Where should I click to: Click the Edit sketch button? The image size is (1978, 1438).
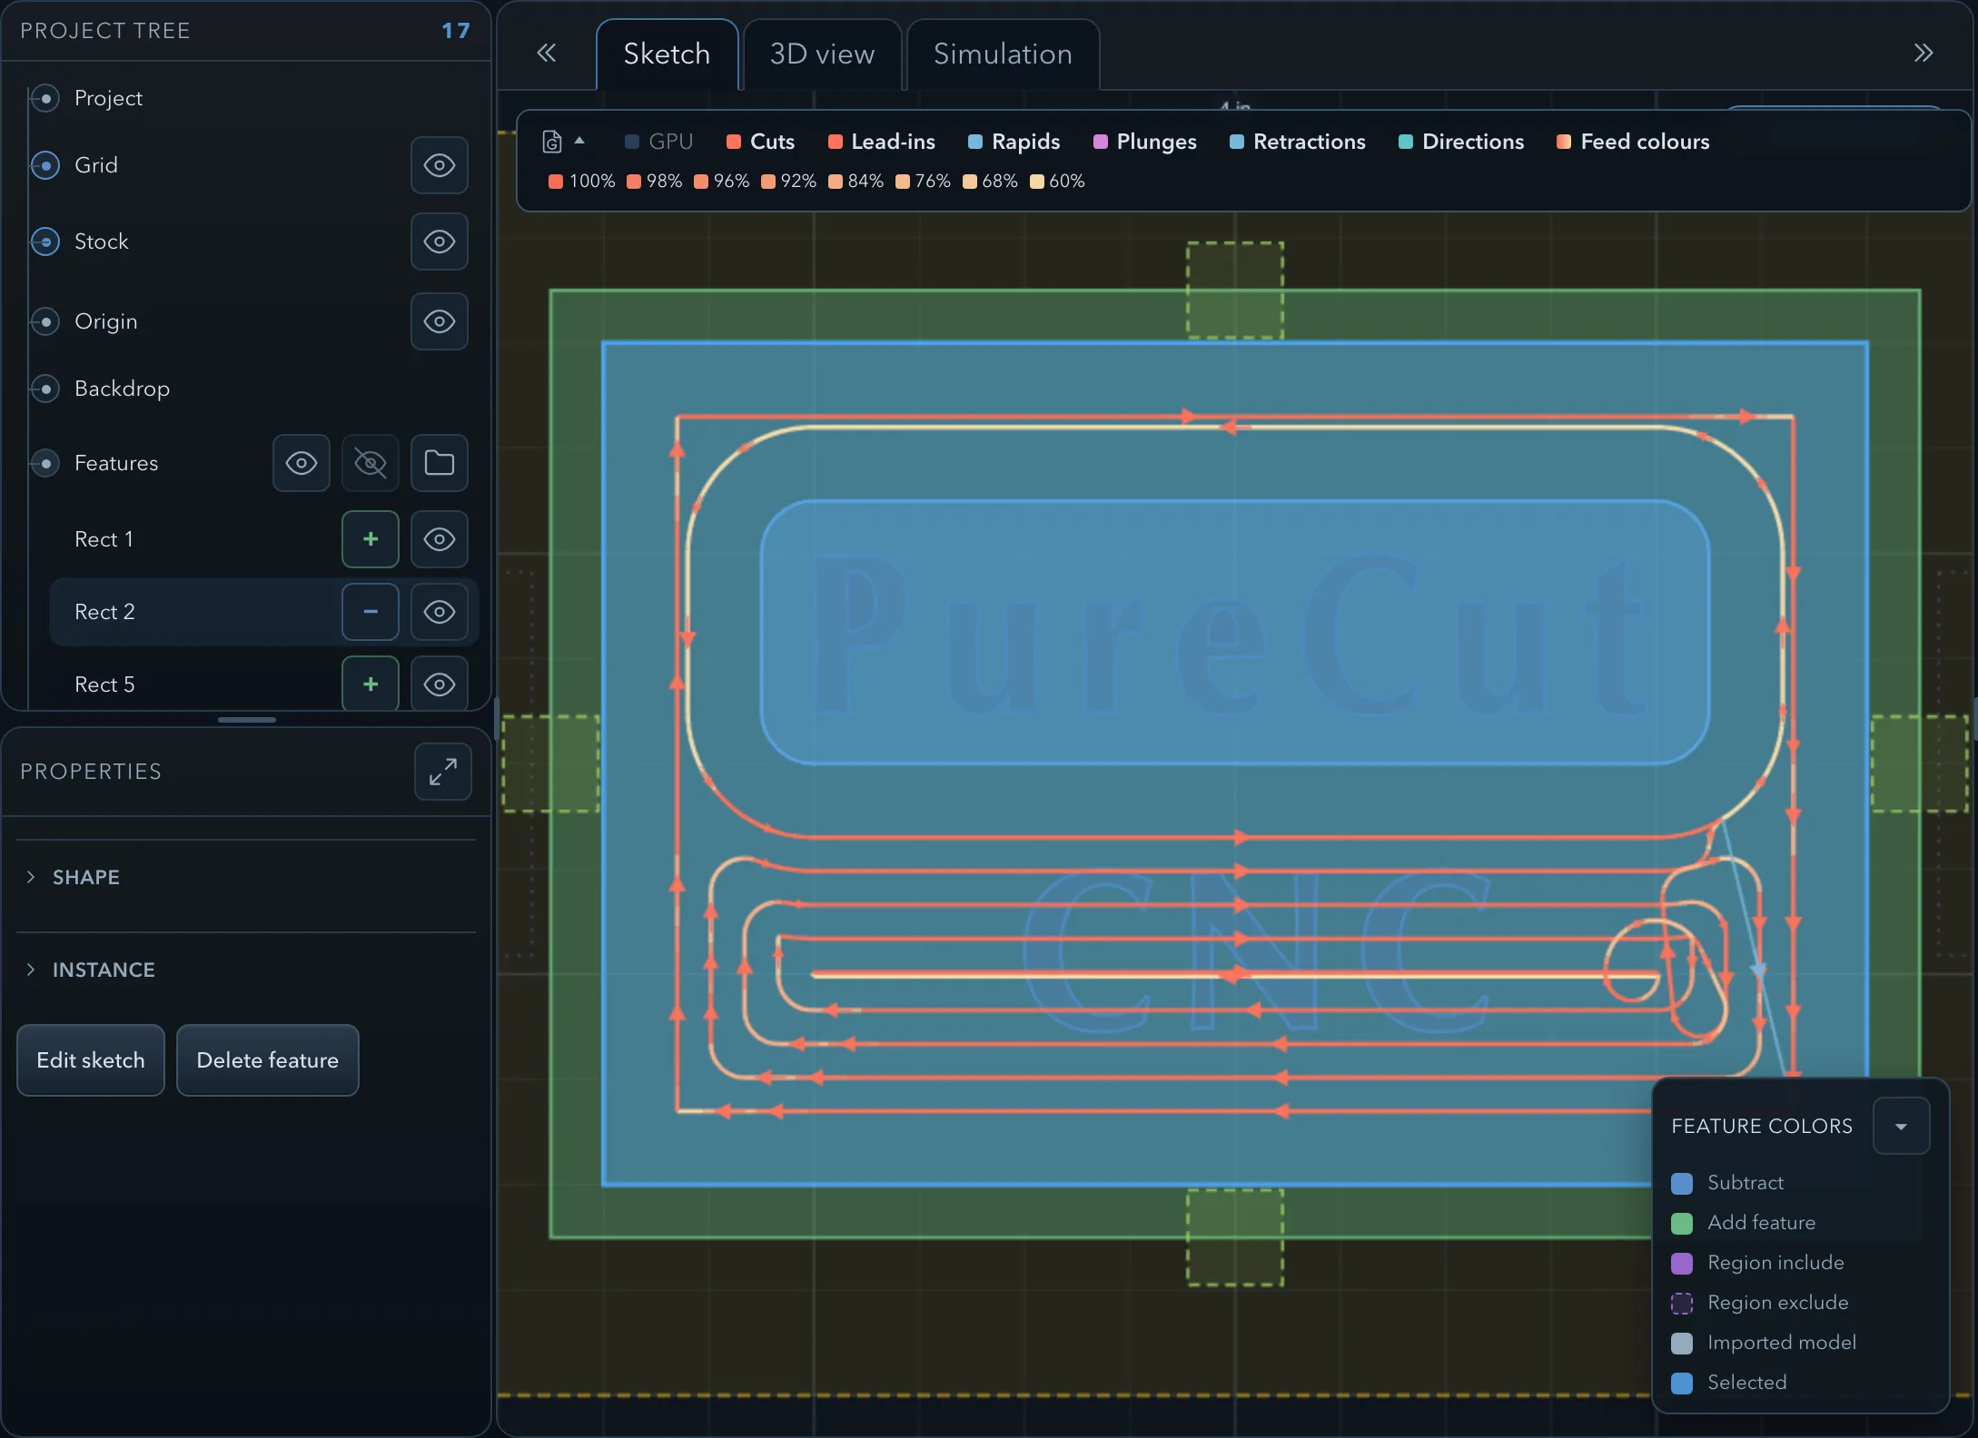(91, 1060)
